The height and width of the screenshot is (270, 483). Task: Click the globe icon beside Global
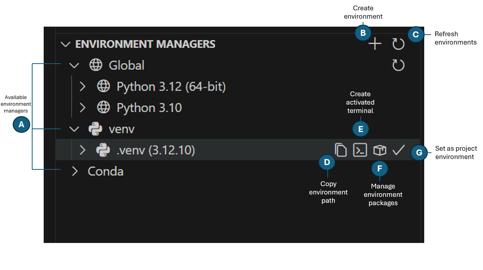[x=96, y=65]
